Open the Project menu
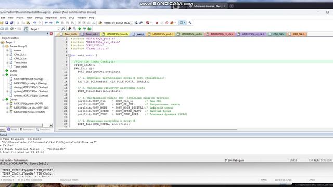 [20, 18]
